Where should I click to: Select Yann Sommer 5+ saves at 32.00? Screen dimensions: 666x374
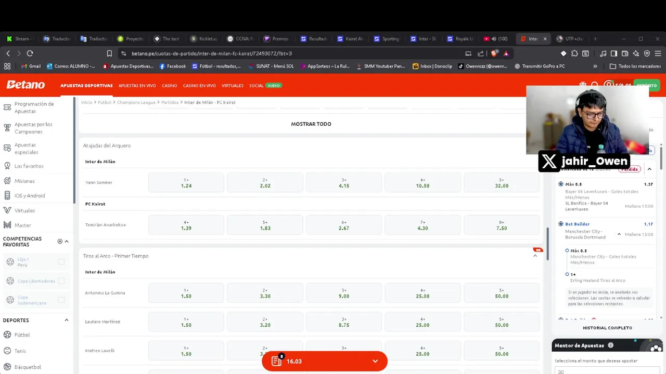click(502, 182)
